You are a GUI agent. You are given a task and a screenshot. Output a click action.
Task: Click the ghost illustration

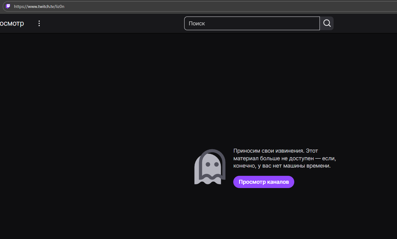pos(210,167)
